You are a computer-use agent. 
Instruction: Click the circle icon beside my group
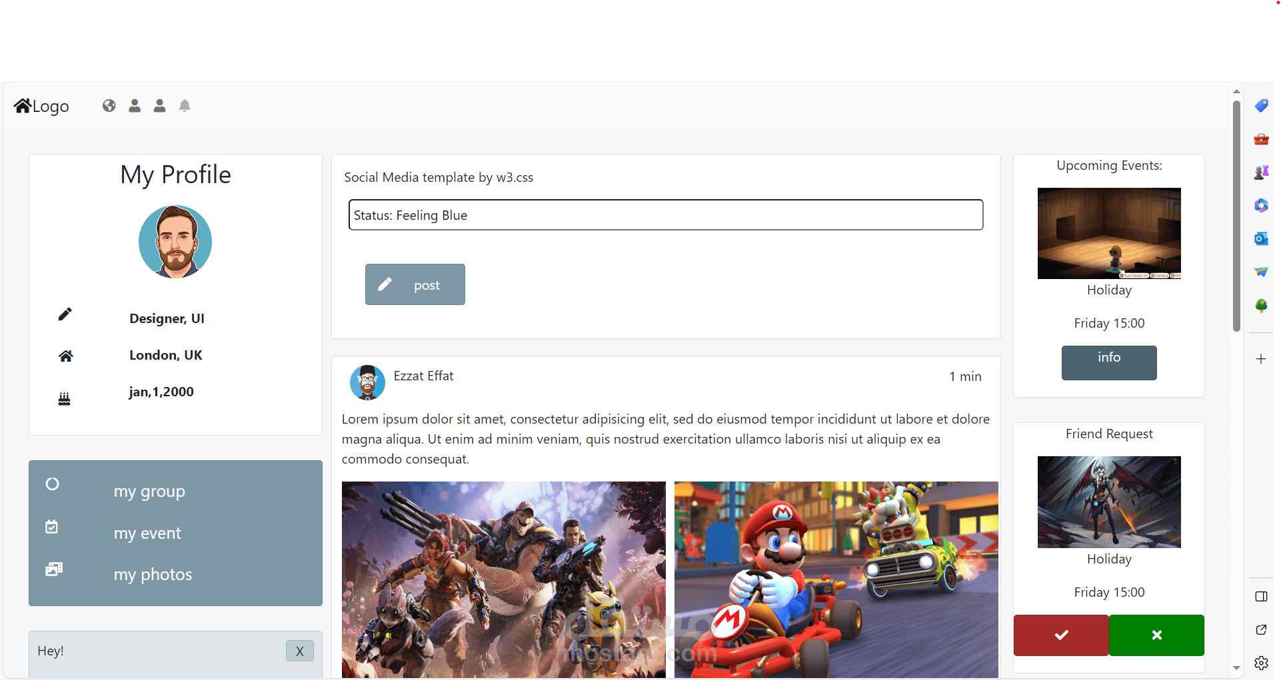[x=53, y=484]
